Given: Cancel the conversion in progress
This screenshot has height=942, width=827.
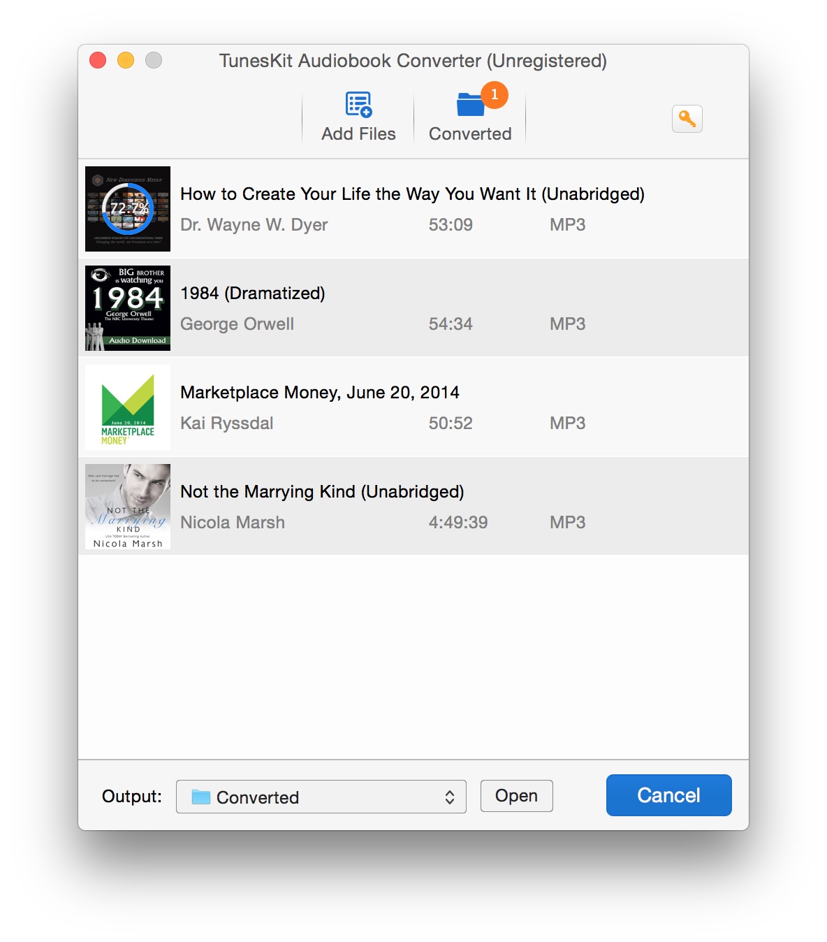Looking at the screenshot, I should (x=669, y=795).
